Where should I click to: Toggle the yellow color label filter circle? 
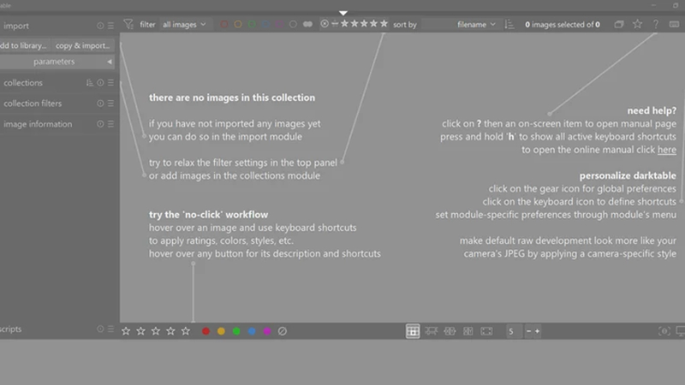tap(238, 25)
